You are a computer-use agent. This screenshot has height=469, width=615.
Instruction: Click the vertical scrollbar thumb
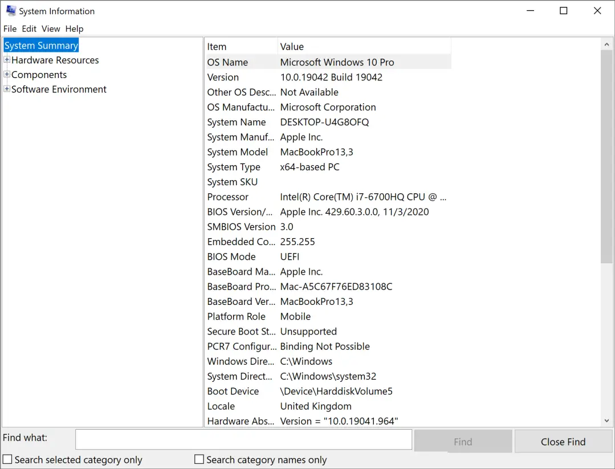[x=607, y=157]
